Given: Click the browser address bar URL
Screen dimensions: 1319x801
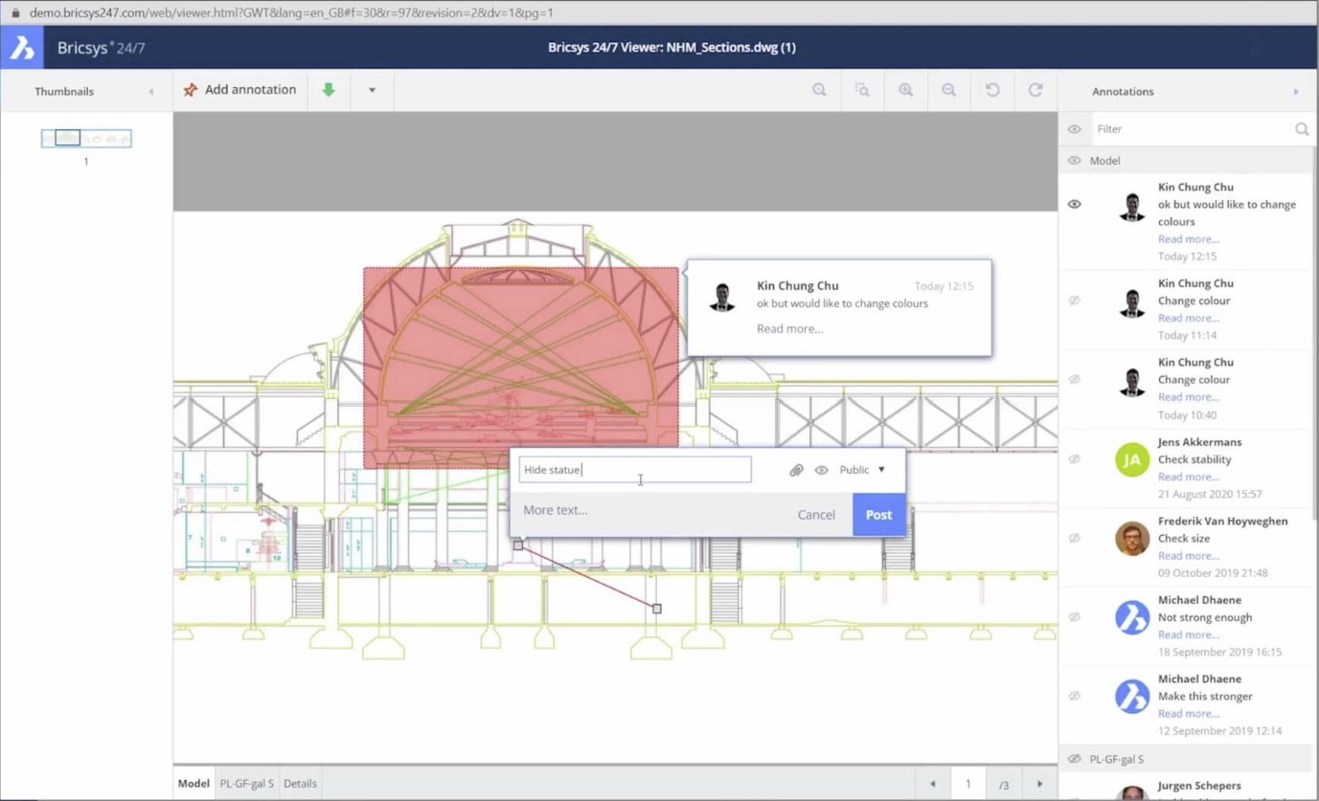Looking at the screenshot, I should tap(291, 12).
